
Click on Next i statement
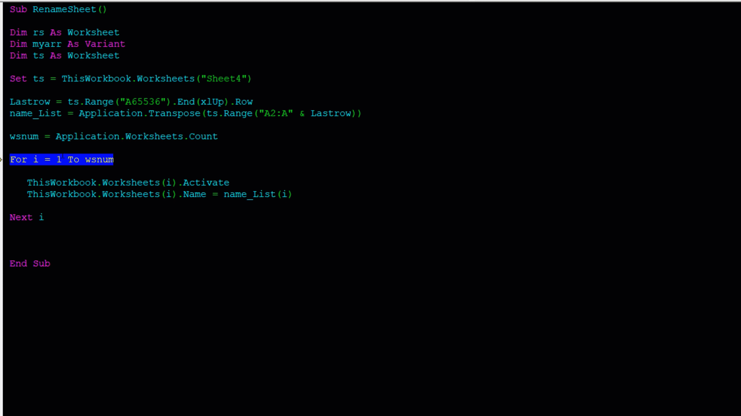(x=27, y=217)
